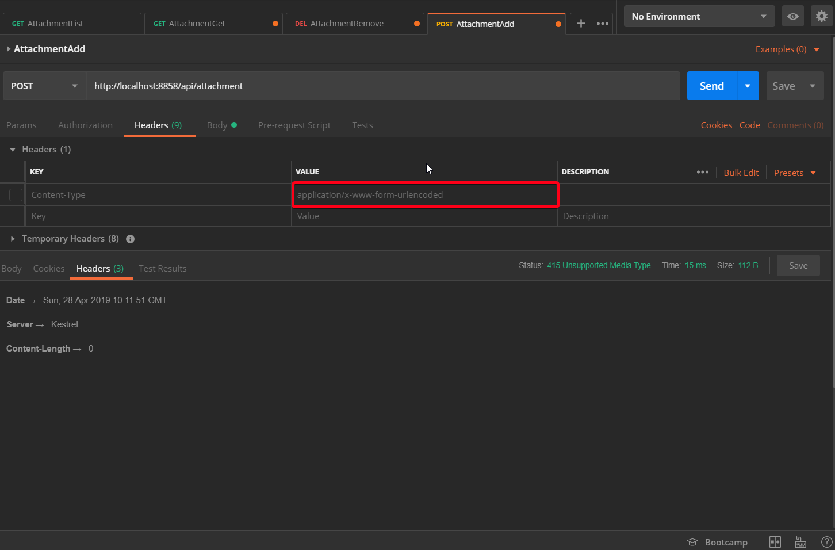This screenshot has width=835, height=550.
Task: Switch to the GET AttachmentList tab
Action: tap(72, 24)
